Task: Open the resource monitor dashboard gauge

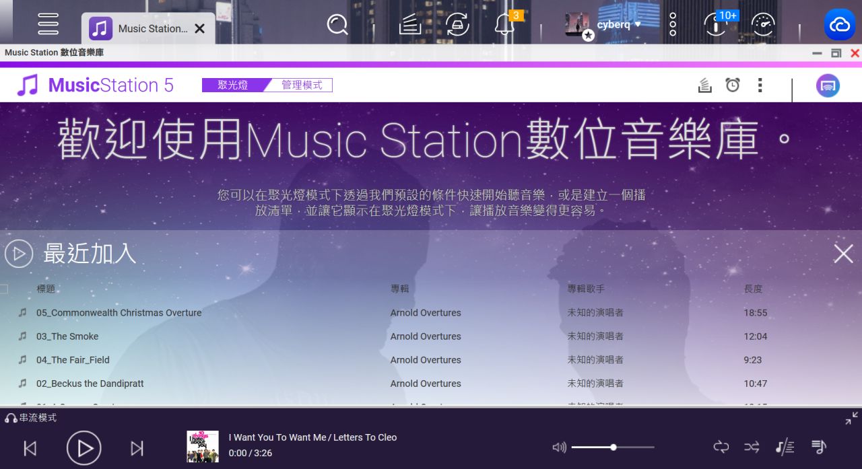Action: click(x=764, y=25)
